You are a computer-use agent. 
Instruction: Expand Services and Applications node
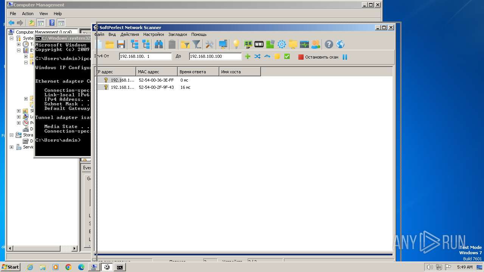(11, 147)
